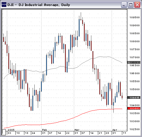Screen dimensions: 142x137
Task: Click the 107500 price axis label
Action: (135, 49)
